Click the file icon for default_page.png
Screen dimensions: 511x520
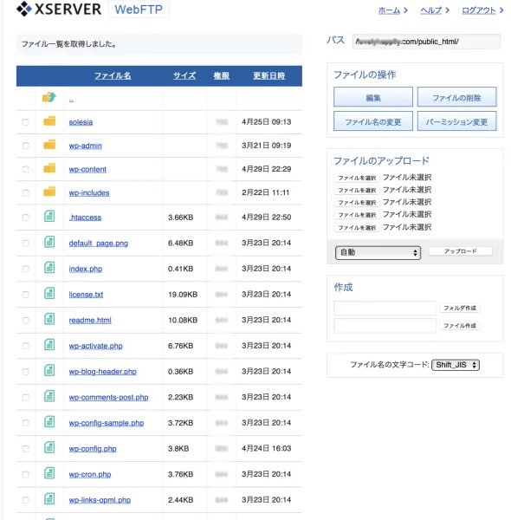click(x=49, y=242)
